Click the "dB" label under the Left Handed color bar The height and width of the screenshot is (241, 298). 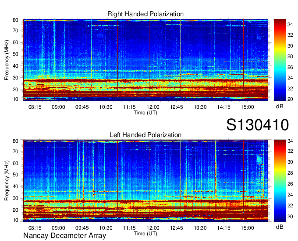[x=280, y=227]
